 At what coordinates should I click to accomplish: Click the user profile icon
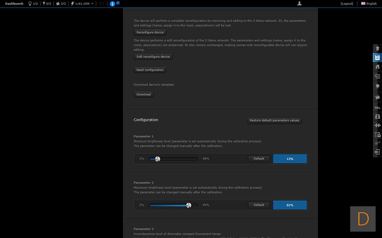[299, 3]
